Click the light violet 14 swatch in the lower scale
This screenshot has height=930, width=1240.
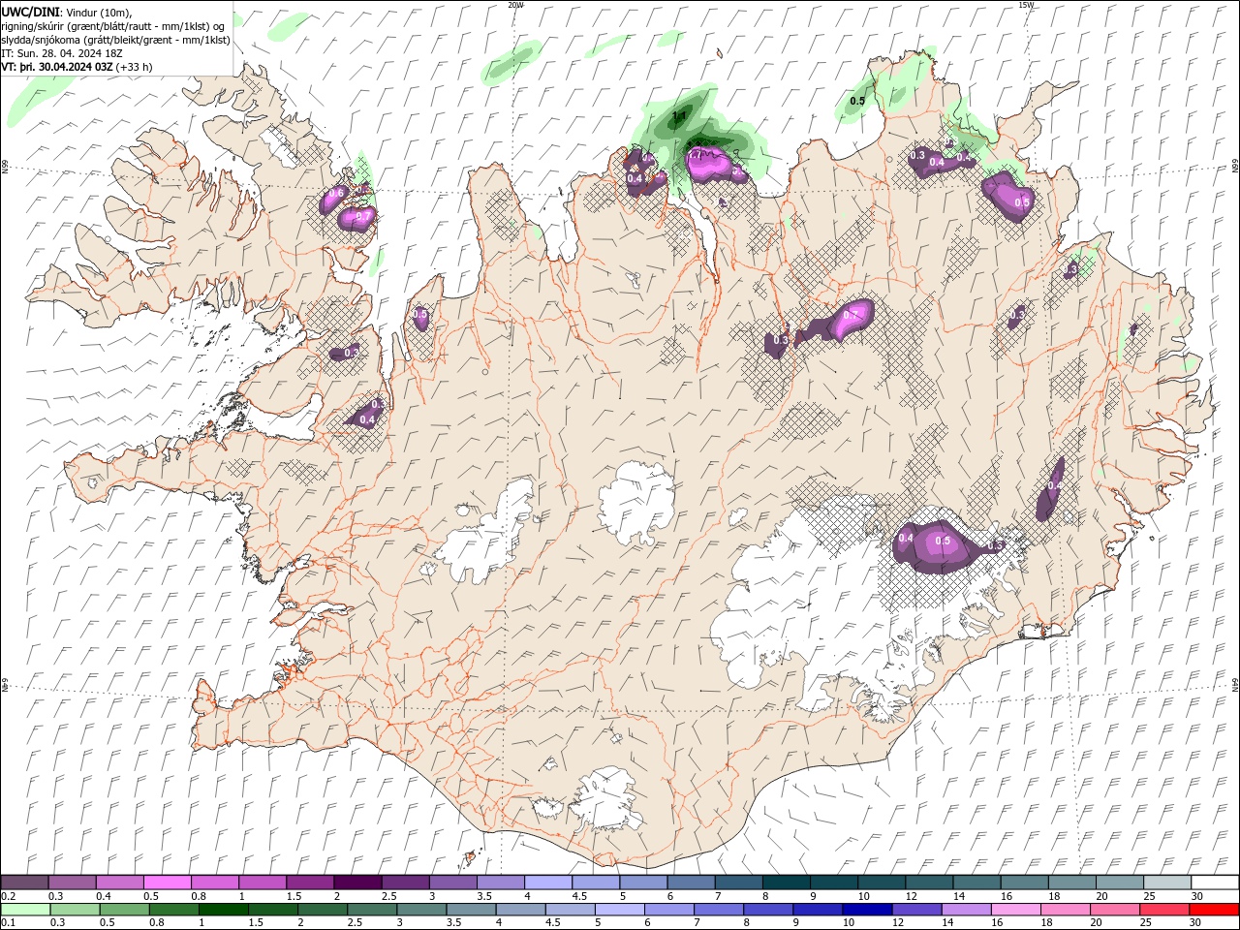(x=966, y=910)
